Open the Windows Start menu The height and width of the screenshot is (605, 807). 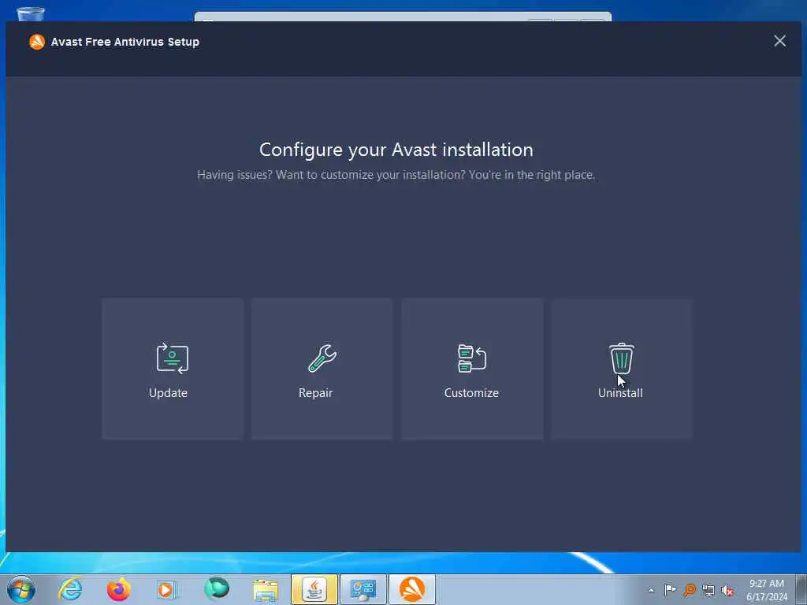click(x=21, y=589)
